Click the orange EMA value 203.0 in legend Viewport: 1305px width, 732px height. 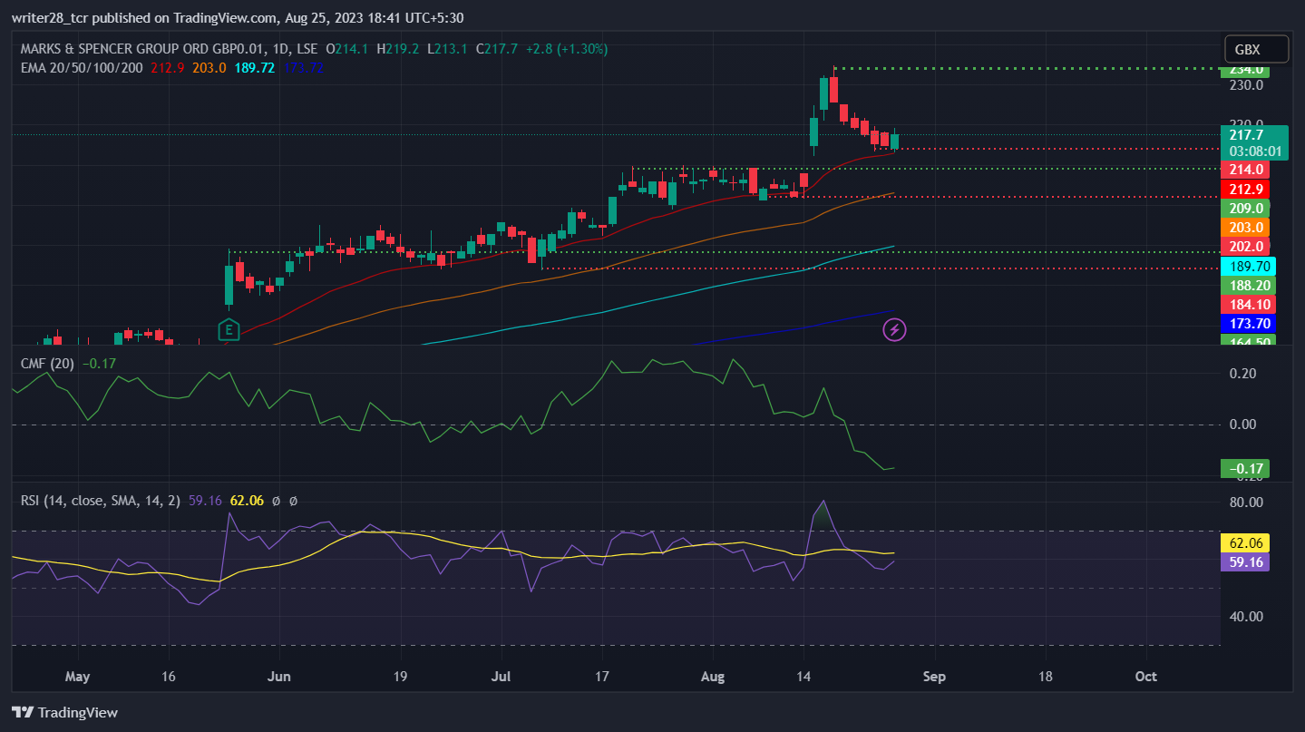pyautogui.click(x=209, y=67)
